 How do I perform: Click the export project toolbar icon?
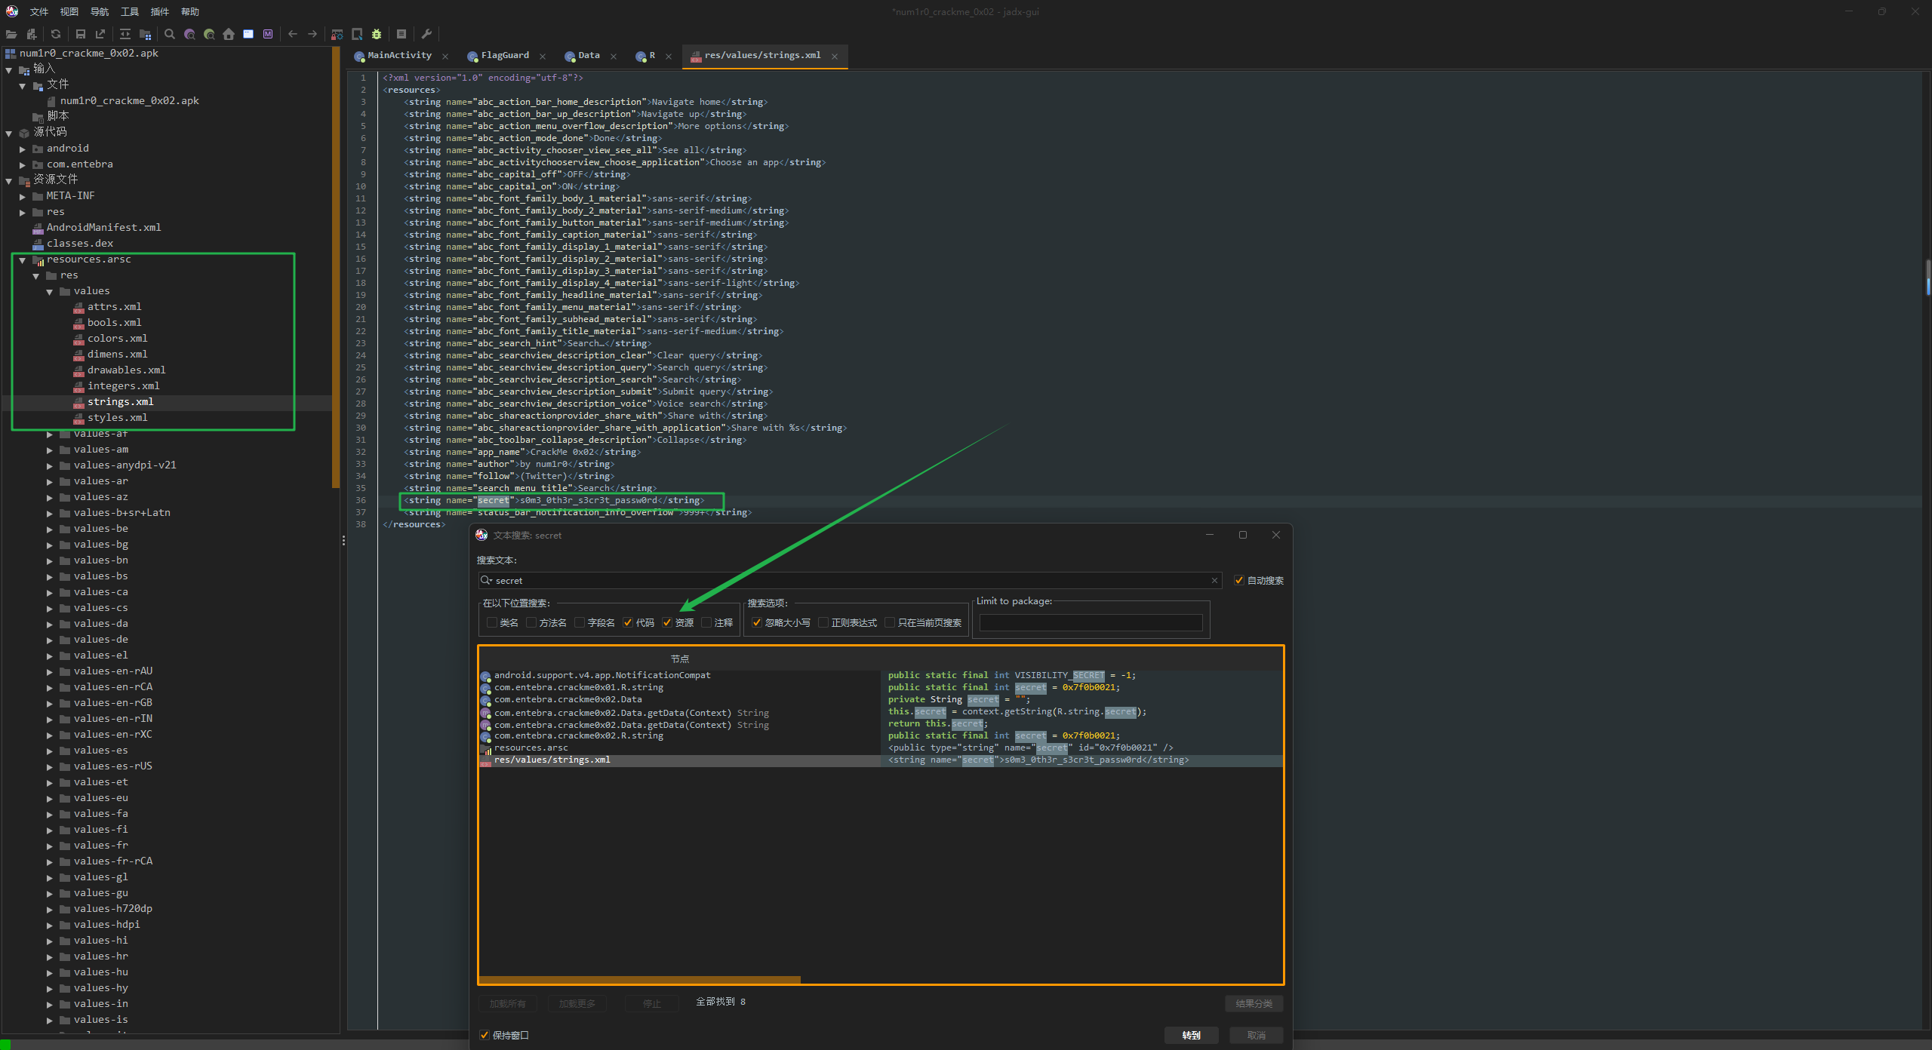coord(100,34)
